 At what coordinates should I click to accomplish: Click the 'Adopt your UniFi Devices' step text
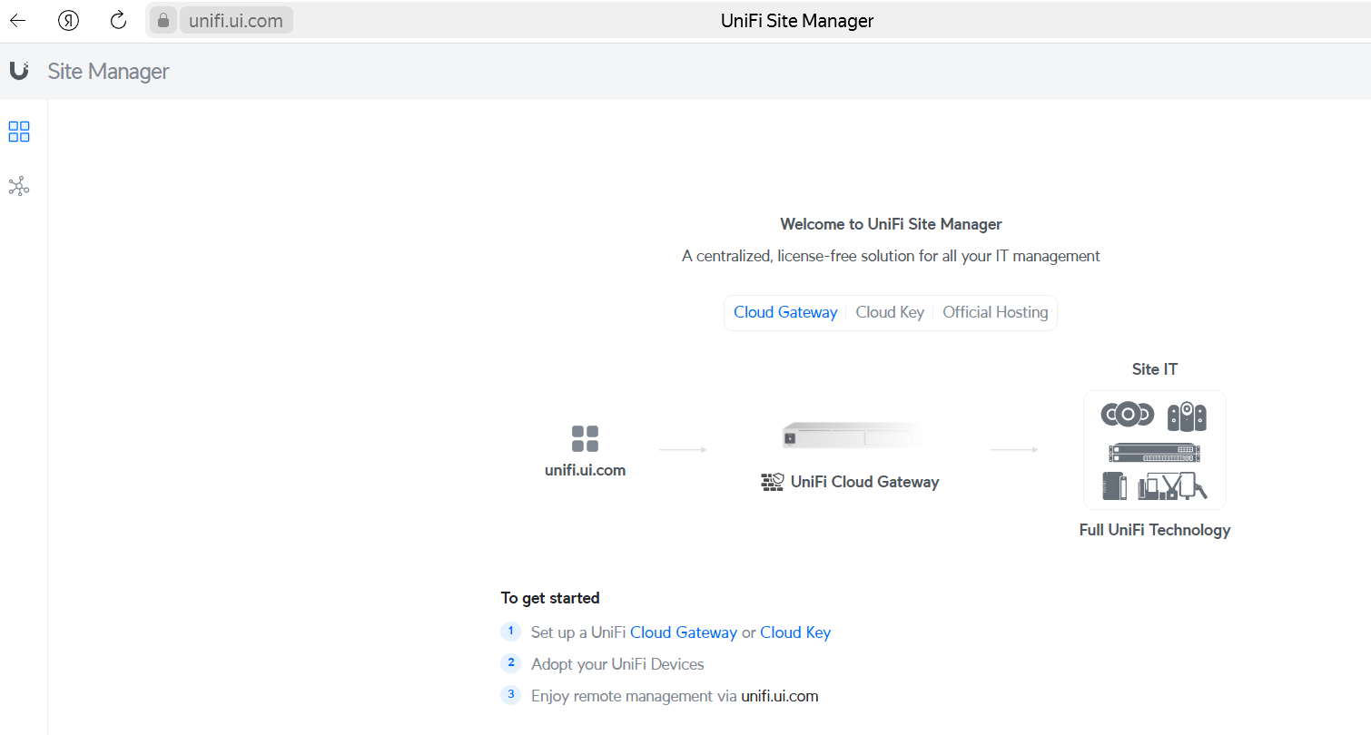(617, 664)
